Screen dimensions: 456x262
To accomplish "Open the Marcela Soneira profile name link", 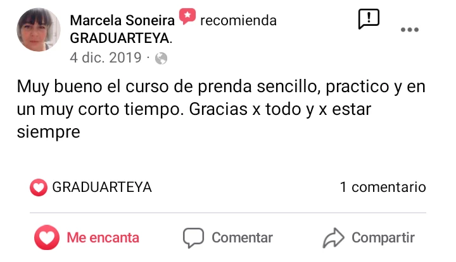I will click(x=122, y=20).
